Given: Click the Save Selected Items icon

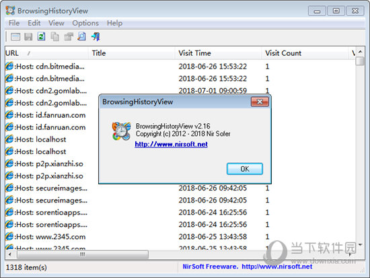Looking at the screenshot, I should coord(28,36).
